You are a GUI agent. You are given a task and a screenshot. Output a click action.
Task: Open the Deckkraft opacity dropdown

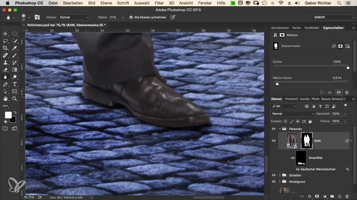point(345,114)
